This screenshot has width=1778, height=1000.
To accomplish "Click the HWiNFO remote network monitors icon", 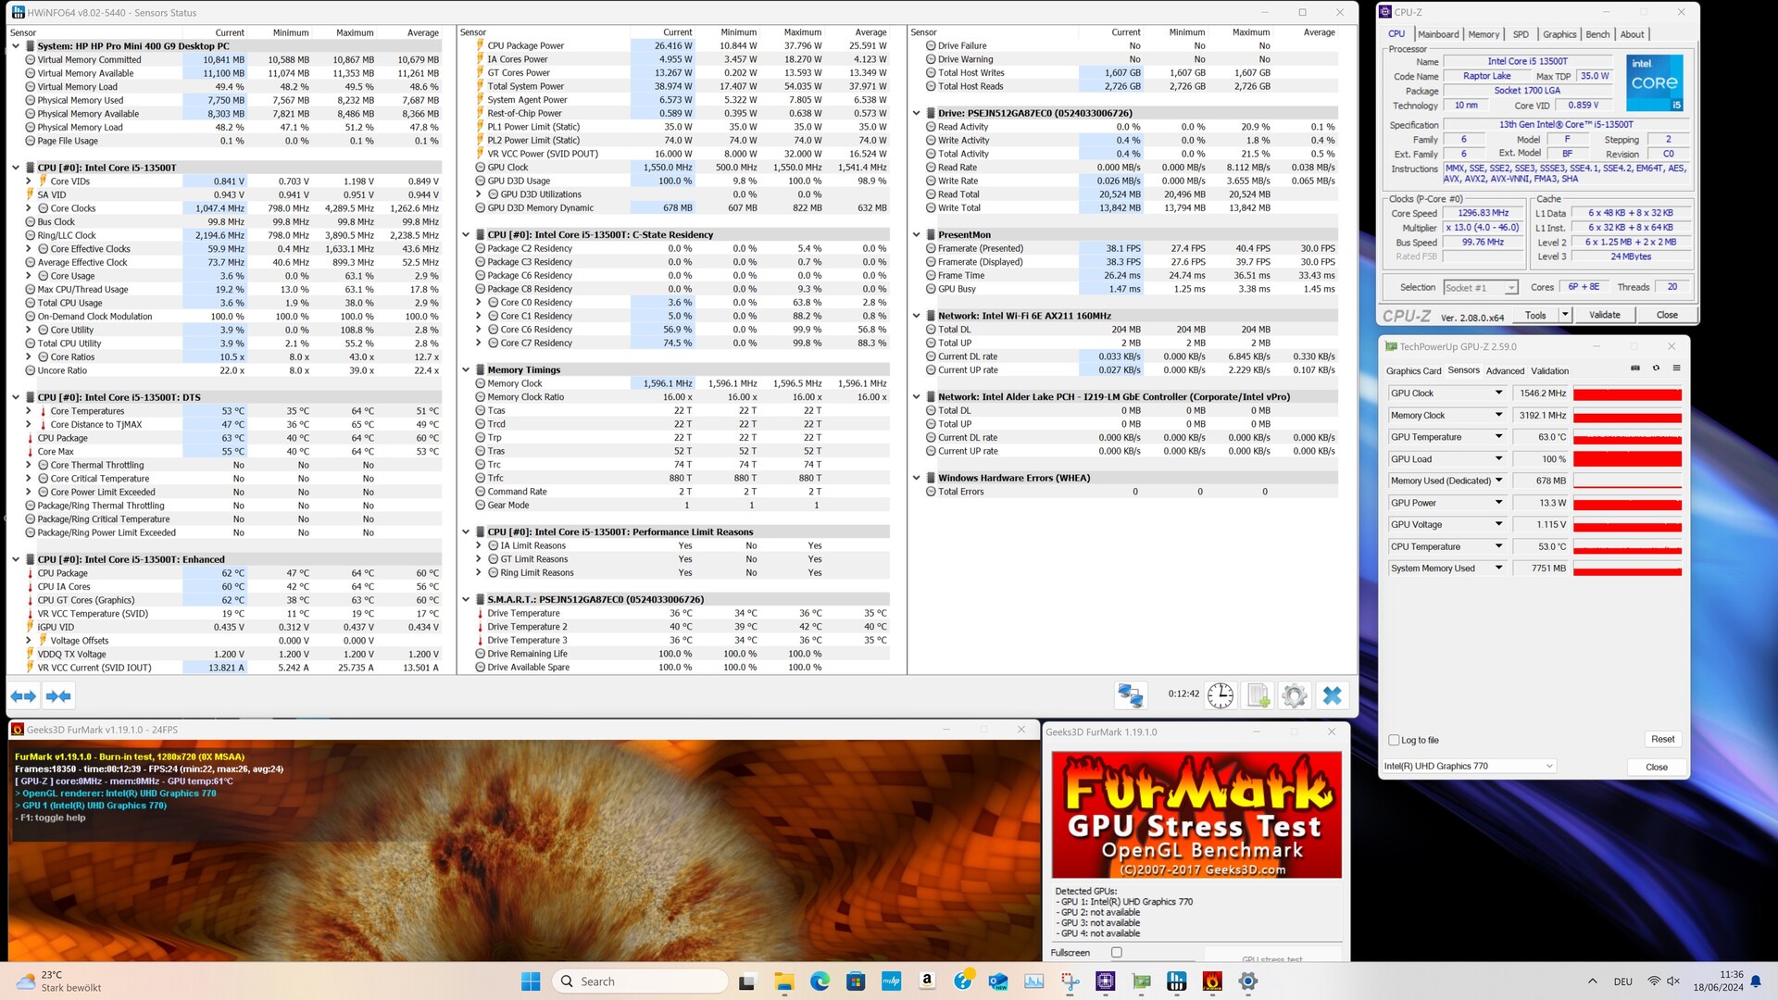I will 1131,695.
